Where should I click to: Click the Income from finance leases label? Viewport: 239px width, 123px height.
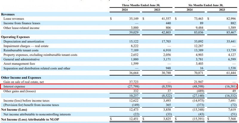tap(22, 23)
